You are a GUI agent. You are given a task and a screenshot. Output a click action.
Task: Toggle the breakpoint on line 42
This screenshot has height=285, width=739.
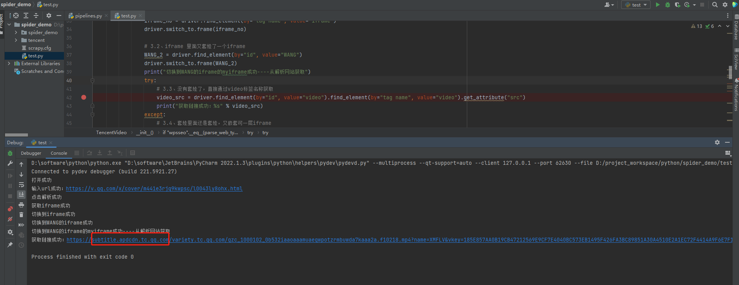84,97
